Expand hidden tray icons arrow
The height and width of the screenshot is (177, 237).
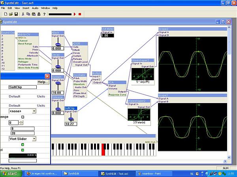coord(207,174)
